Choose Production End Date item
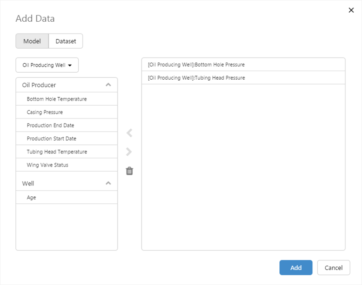362x285 pixels. pos(51,126)
